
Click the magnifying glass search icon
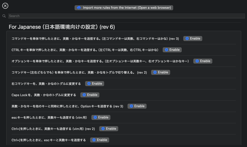click(x=4, y=16)
